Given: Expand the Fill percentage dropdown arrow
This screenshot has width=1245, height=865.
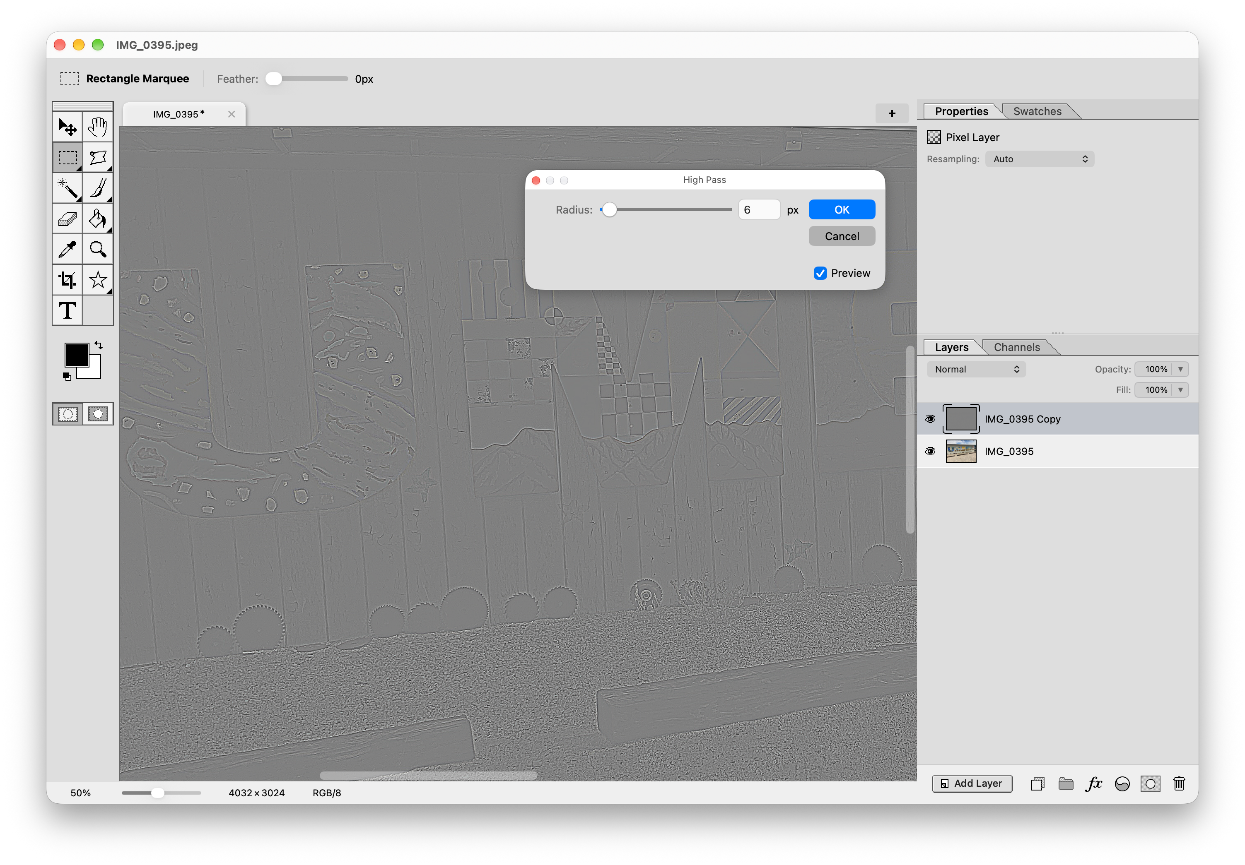Looking at the screenshot, I should 1180,390.
